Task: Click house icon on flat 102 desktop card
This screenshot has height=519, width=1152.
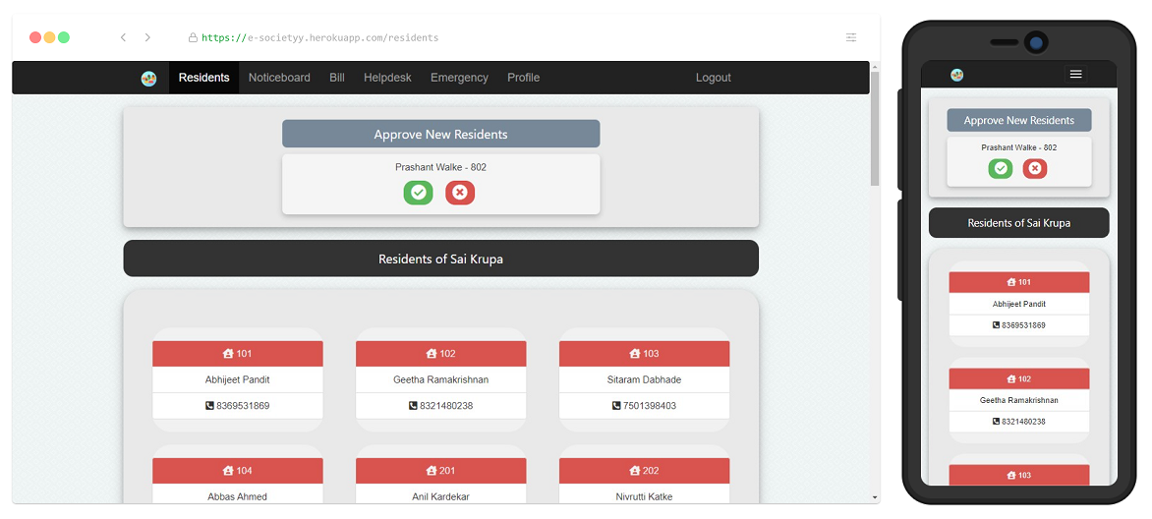Action: click(x=432, y=354)
